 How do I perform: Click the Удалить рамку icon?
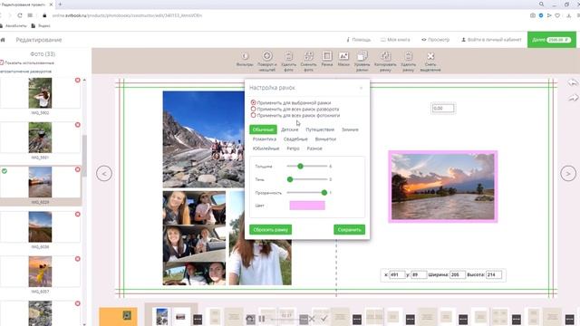(x=409, y=61)
